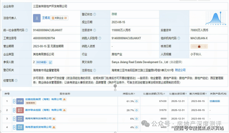Open the blue distribution curve chart thumbnail
This screenshot has height=133, width=229.
[x=216, y=18]
